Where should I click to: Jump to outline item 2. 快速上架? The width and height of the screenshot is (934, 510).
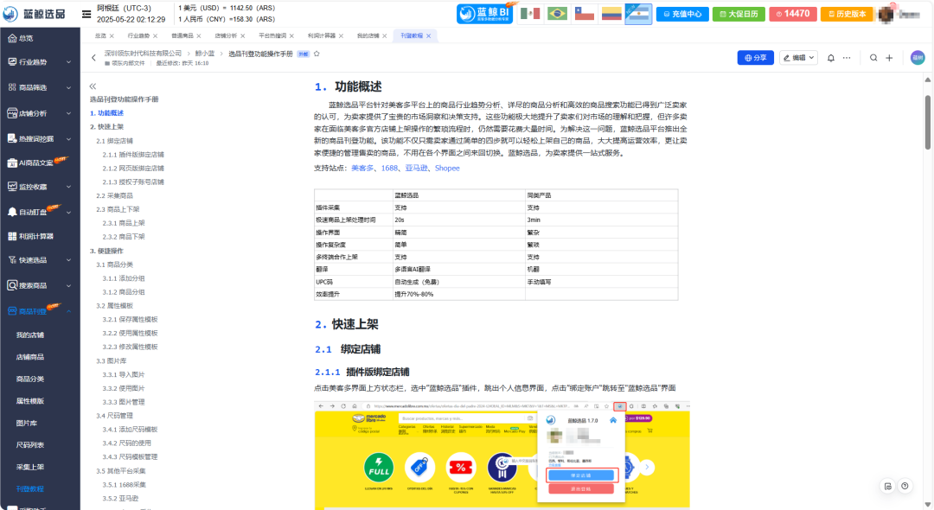(106, 127)
